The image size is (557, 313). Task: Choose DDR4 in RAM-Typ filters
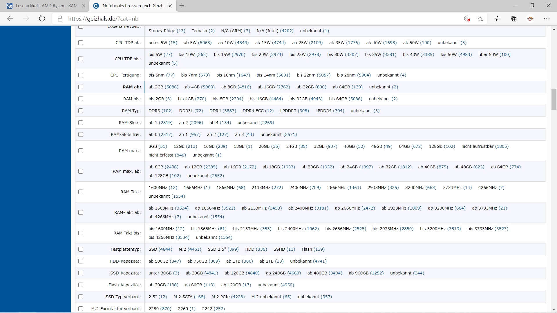click(223, 111)
